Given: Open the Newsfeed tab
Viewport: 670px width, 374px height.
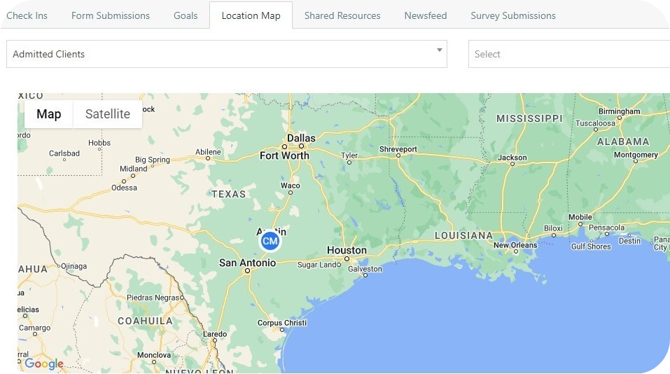Looking at the screenshot, I should pos(426,15).
